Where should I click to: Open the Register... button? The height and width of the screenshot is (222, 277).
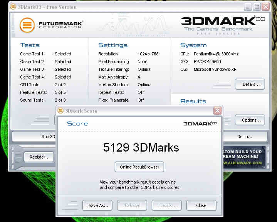coord(39,157)
